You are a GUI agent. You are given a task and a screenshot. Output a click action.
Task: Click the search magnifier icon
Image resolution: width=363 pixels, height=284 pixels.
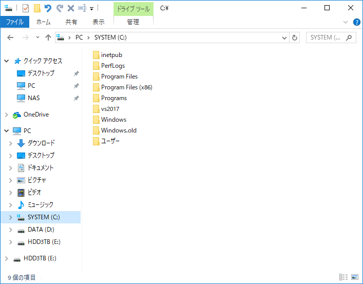click(x=349, y=37)
